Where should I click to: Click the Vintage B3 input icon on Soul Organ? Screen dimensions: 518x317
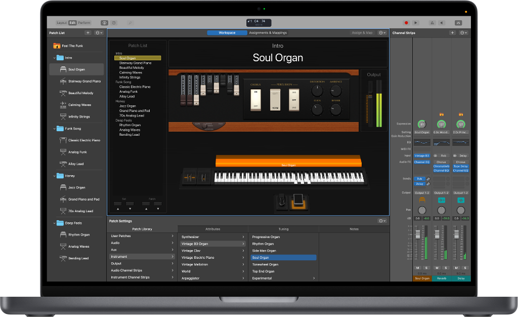tap(422, 155)
